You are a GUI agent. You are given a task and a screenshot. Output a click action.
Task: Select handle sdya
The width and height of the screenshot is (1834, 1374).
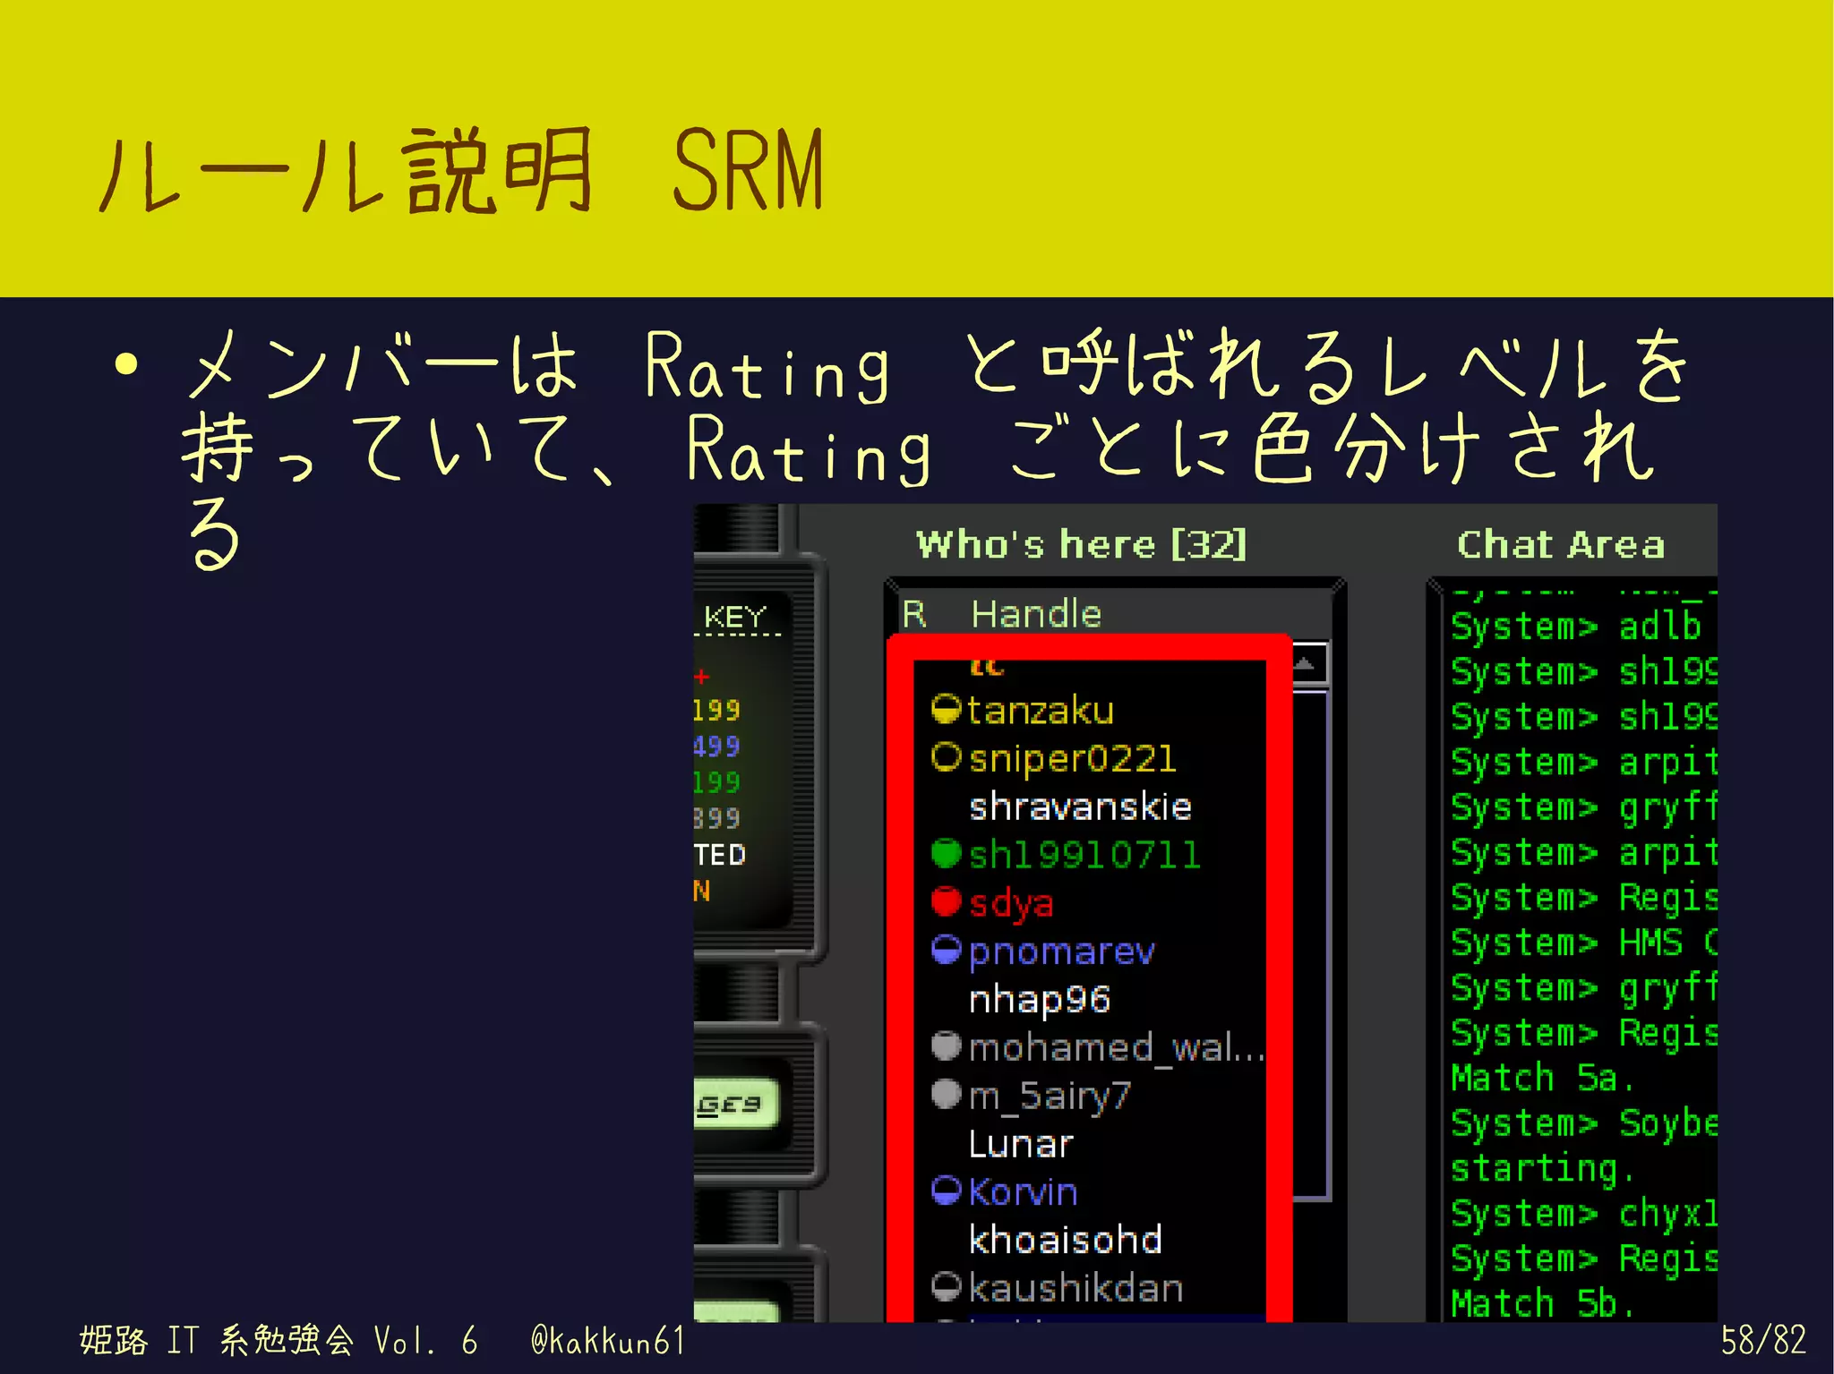(x=1011, y=904)
